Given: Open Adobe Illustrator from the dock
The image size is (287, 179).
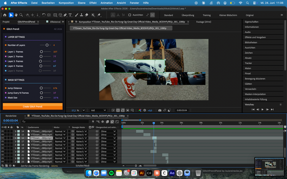Looking at the screenshot, I should 142,173.
